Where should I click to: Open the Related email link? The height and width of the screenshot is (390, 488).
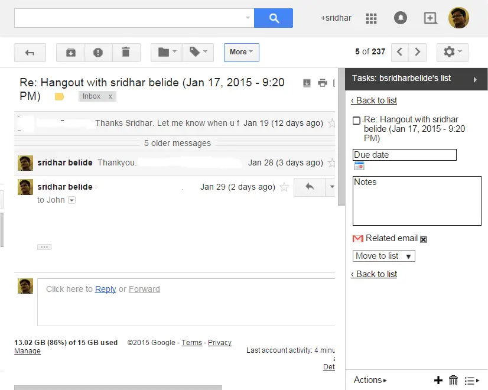tap(392, 238)
